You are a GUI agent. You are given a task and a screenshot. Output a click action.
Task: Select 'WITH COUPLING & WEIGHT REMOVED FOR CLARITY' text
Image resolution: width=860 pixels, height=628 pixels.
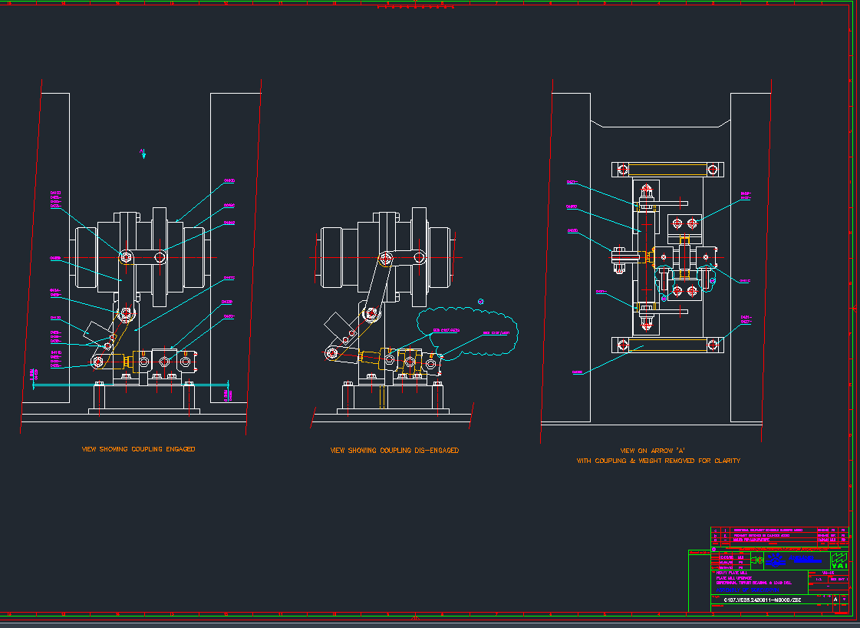click(x=658, y=461)
